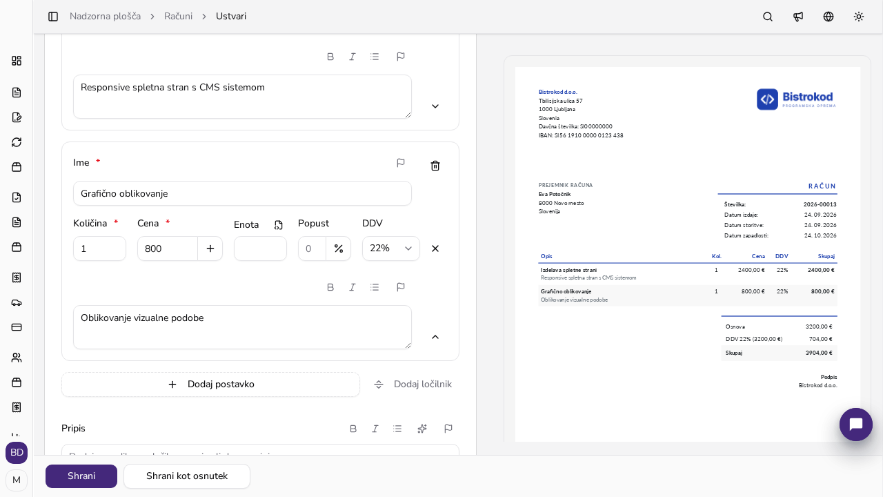Focus the Ime field Grafično oblikovanje
Viewport: 883px width, 497px height.
(242, 193)
